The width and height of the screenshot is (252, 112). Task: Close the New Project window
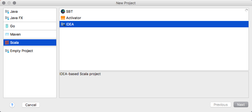click(4, 3)
